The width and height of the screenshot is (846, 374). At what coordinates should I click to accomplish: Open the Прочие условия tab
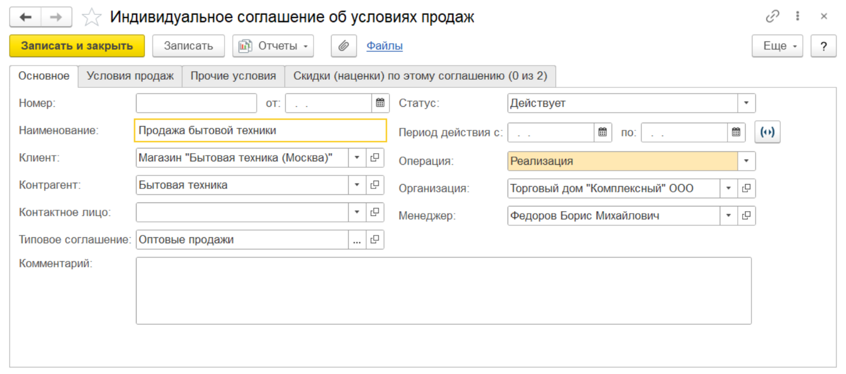coord(233,76)
